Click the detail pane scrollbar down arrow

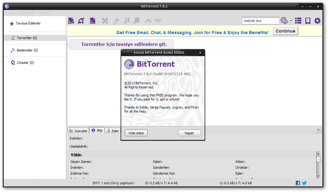318,176
